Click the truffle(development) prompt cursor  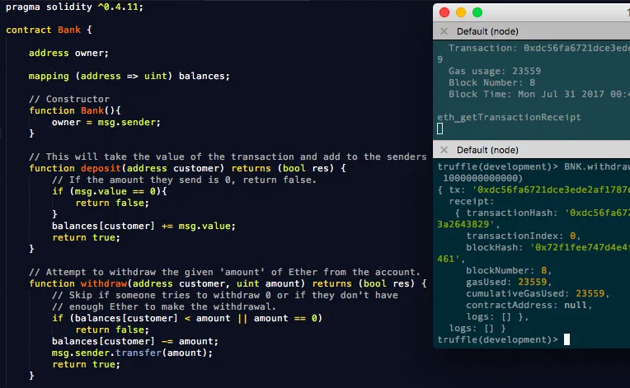[567, 339]
